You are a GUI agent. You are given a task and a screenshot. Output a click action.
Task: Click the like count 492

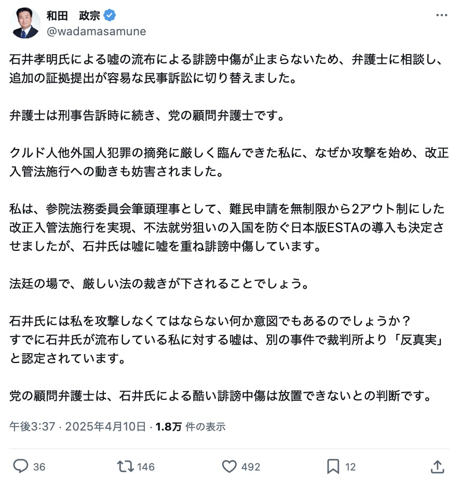[251, 467]
